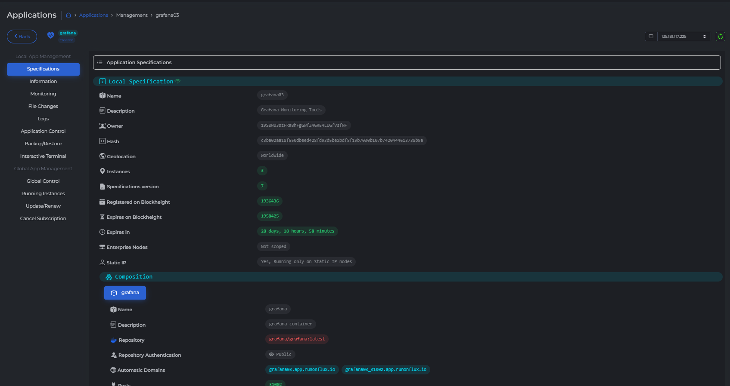Viewport: 730px width, 386px height.
Task: Open the 135.181.117.225 IP dropdown
Action: pyautogui.click(x=683, y=37)
